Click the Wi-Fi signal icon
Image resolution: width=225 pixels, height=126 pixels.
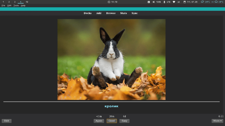(174, 2)
